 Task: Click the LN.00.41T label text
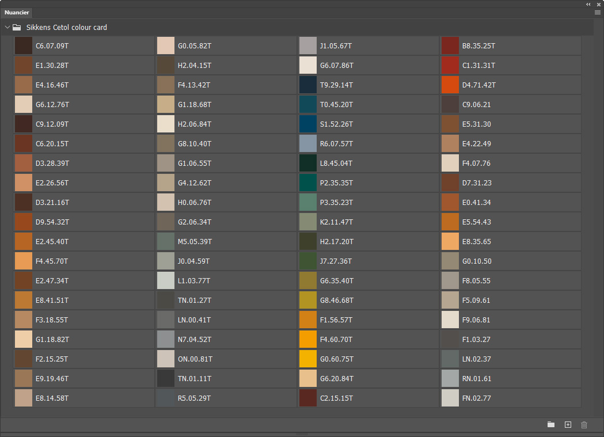click(x=194, y=320)
